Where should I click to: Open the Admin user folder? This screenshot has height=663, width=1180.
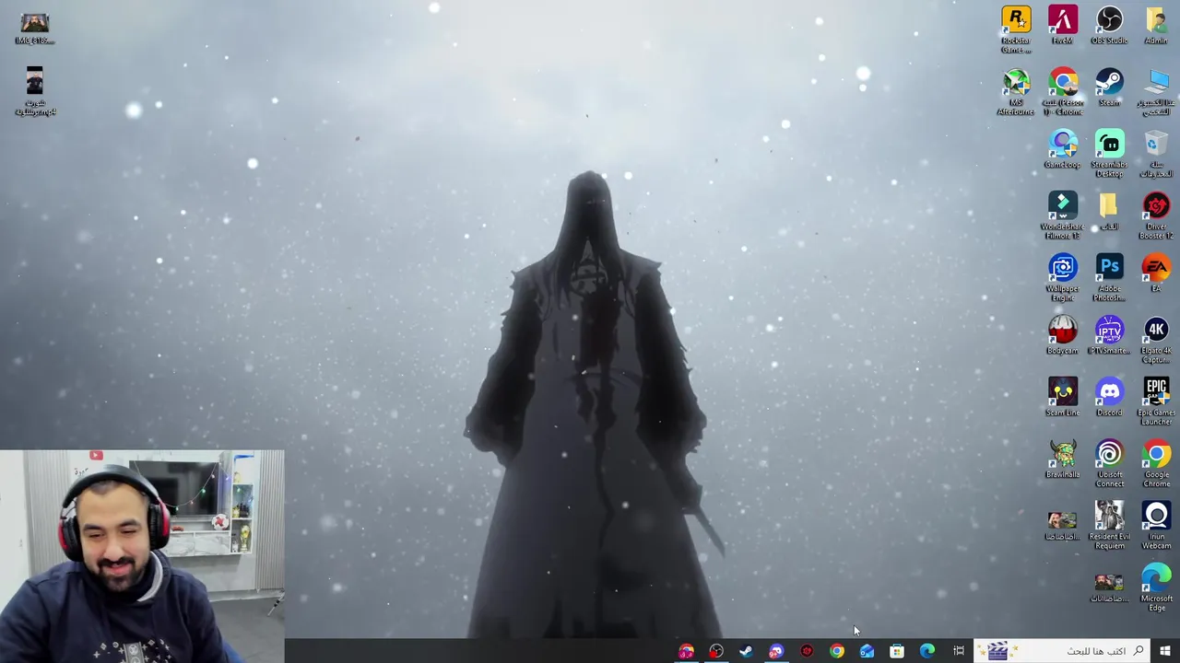click(x=1156, y=26)
